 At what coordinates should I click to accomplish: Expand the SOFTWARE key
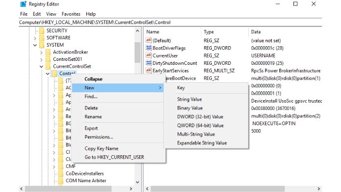point(35,38)
